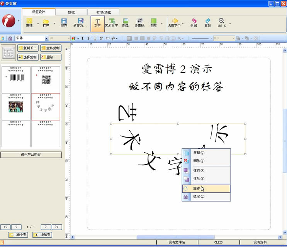Select the 条形码 (Barcode) tool
This screenshot has width=287, height=247.
point(139,23)
